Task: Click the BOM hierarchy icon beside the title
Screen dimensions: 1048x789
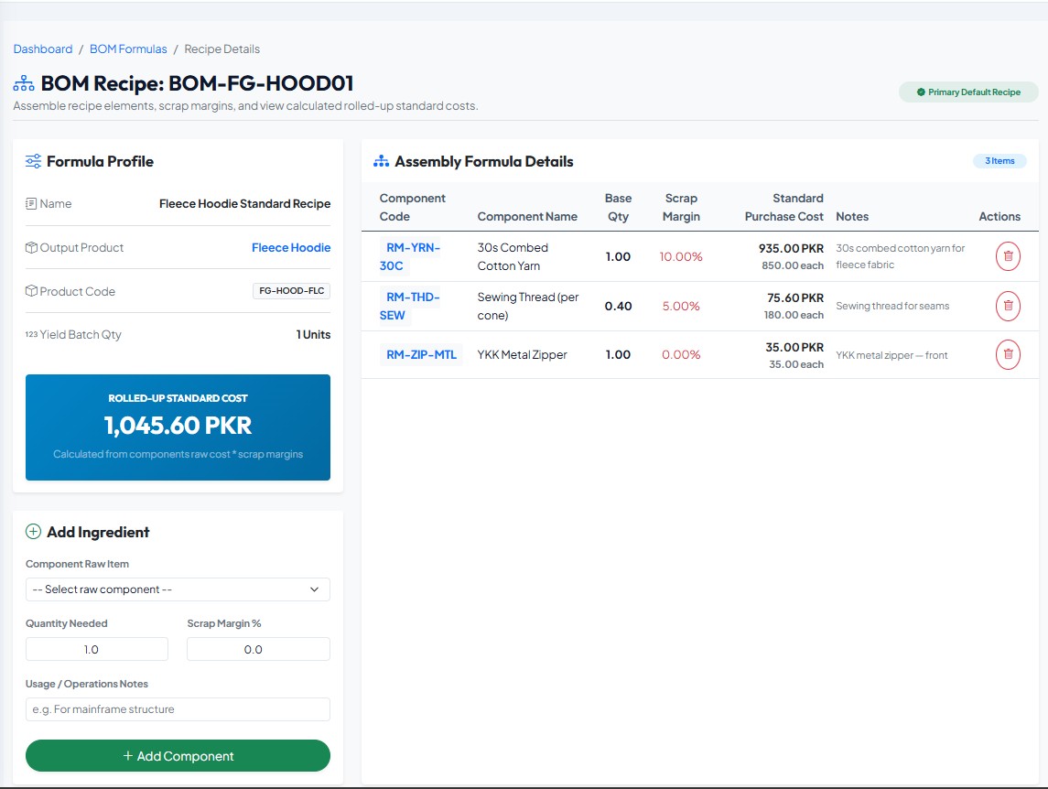Action: 24,83
